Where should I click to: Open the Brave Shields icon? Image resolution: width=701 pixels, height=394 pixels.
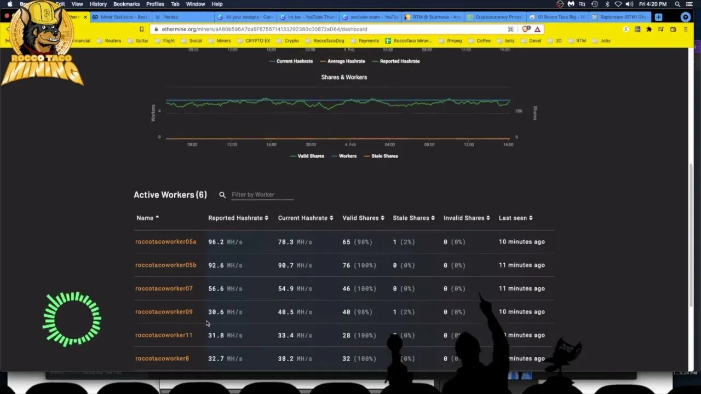pos(525,29)
